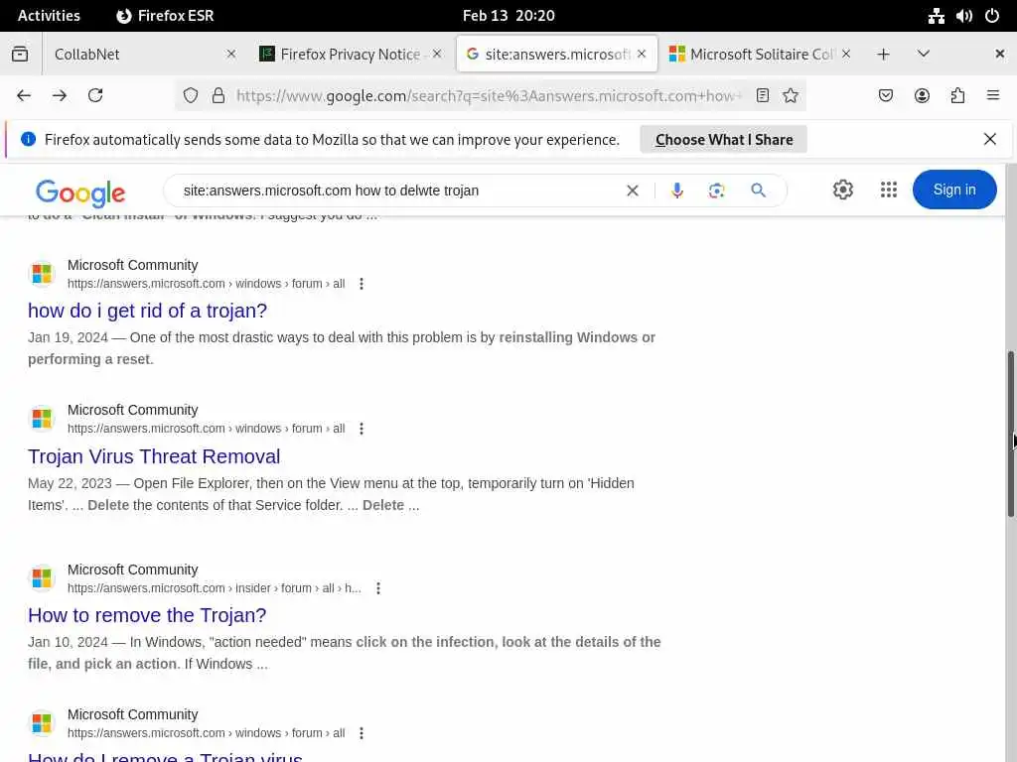The image size is (1017, 762).
Task: Open network status in system tray
Action: click(x=936, y=16)
